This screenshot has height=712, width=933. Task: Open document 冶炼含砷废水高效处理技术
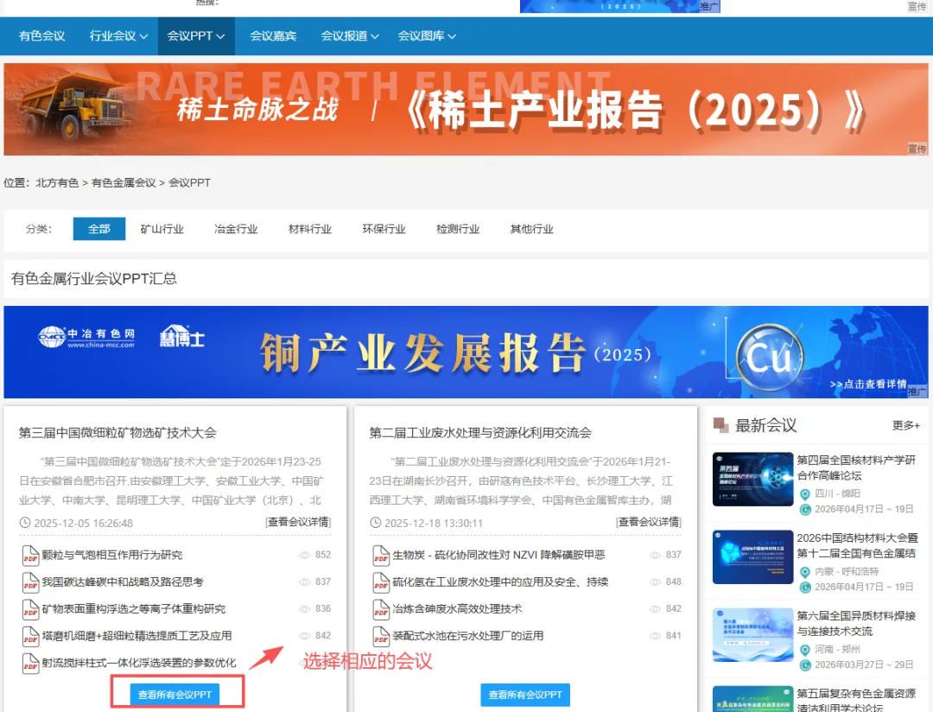(x=457, y=609)
